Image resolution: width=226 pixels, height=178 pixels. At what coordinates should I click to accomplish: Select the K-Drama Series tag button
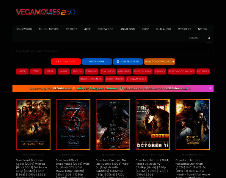click(136, 79)
